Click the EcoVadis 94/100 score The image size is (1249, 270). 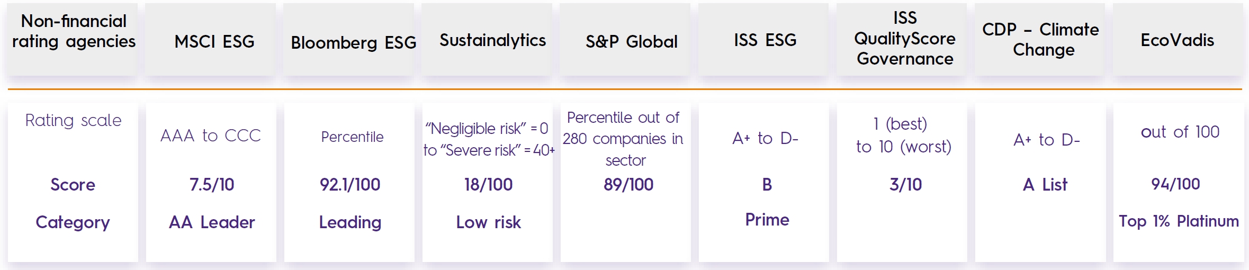[1175, 184]
